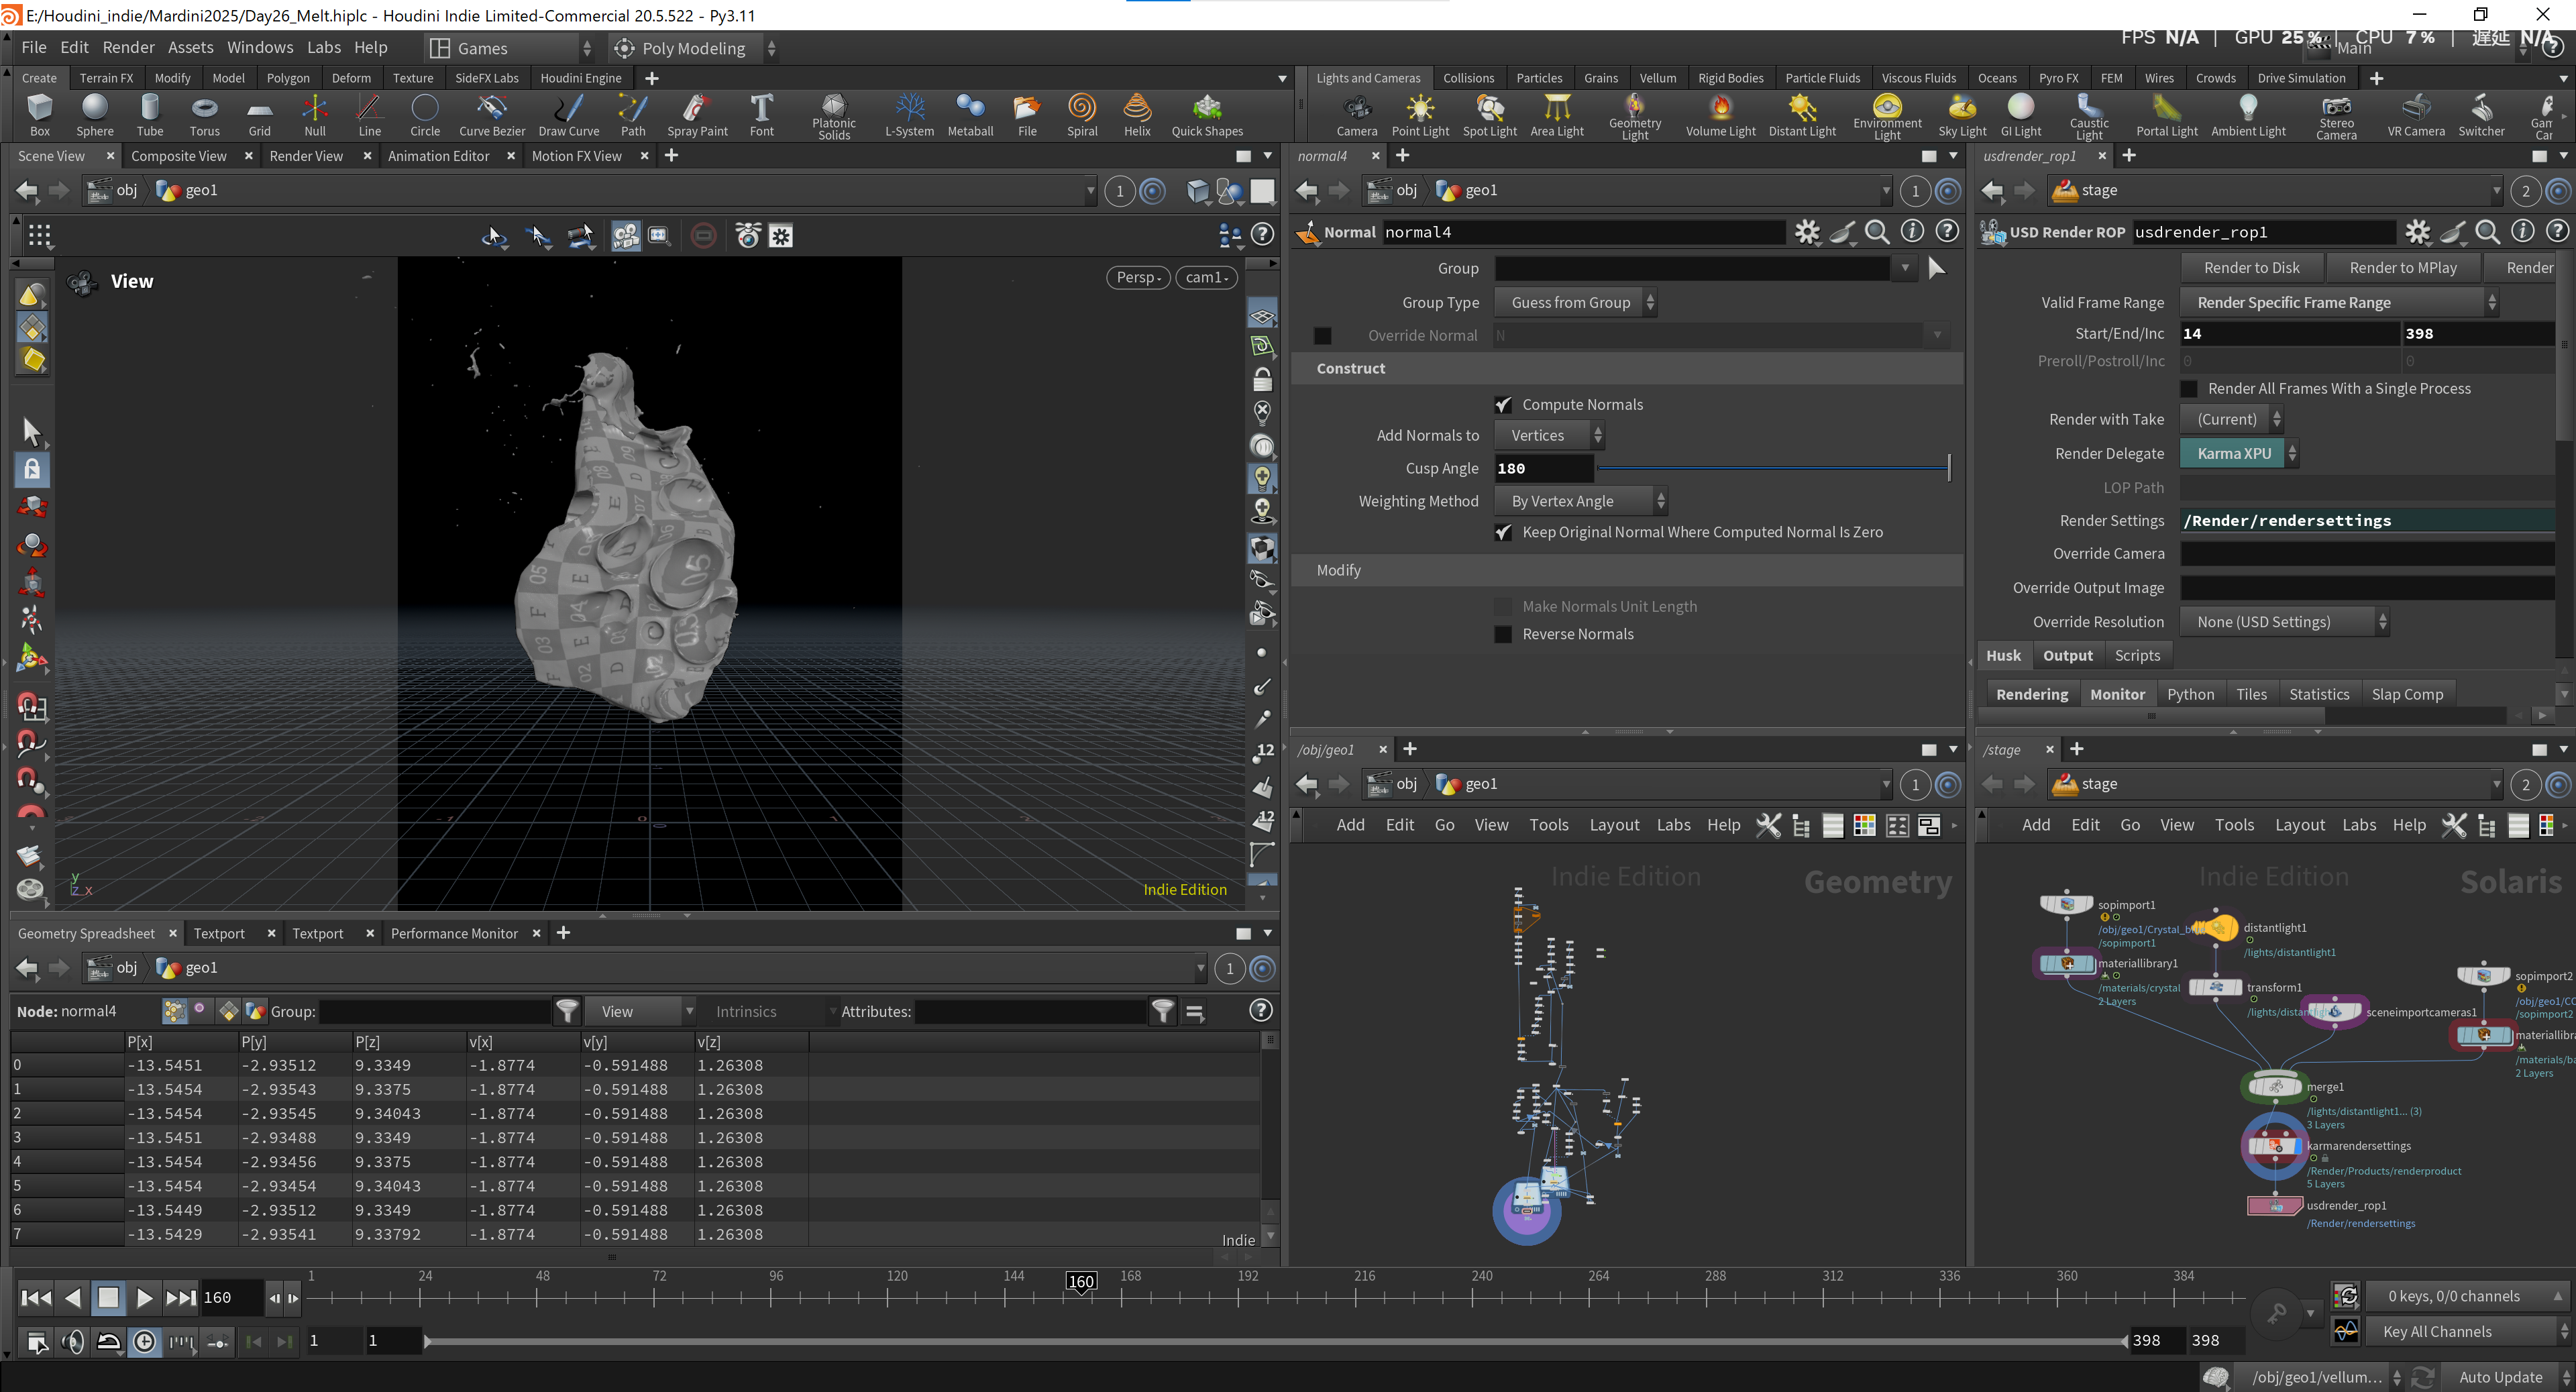Click the Platonic Solids shelf tool
Screen dimensions: 2576x1392
(834, 117)
